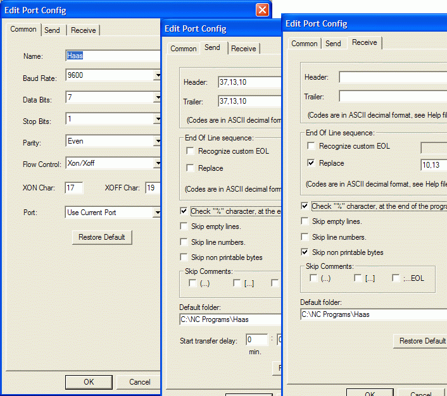Switch to Common tab in the middle dialog
The width and height of the screenshot is (447, 396).
(184, 49)
